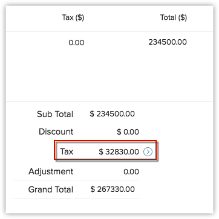Image resolution: width=219 pixels, height=219 pixels.
Task: Select the line item total 234500.00
Action: coord(168,42)
